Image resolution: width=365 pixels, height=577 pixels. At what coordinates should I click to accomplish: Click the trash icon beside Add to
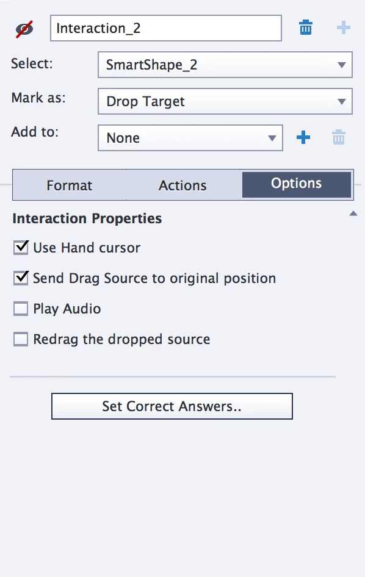pyautogui.click(x=339, y=138)
